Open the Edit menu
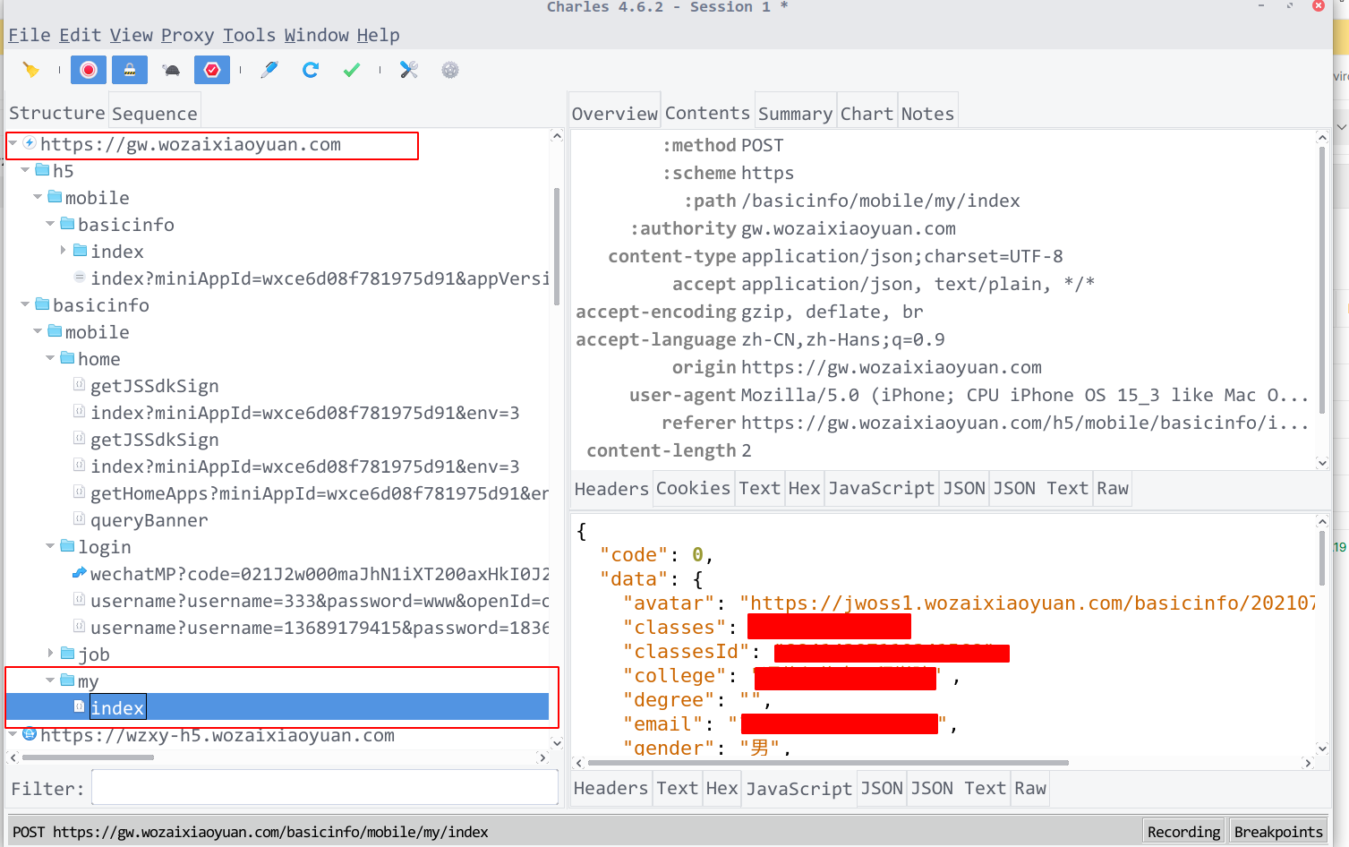The width and height of the screenshot is (1349, 847). click(81, 35)
